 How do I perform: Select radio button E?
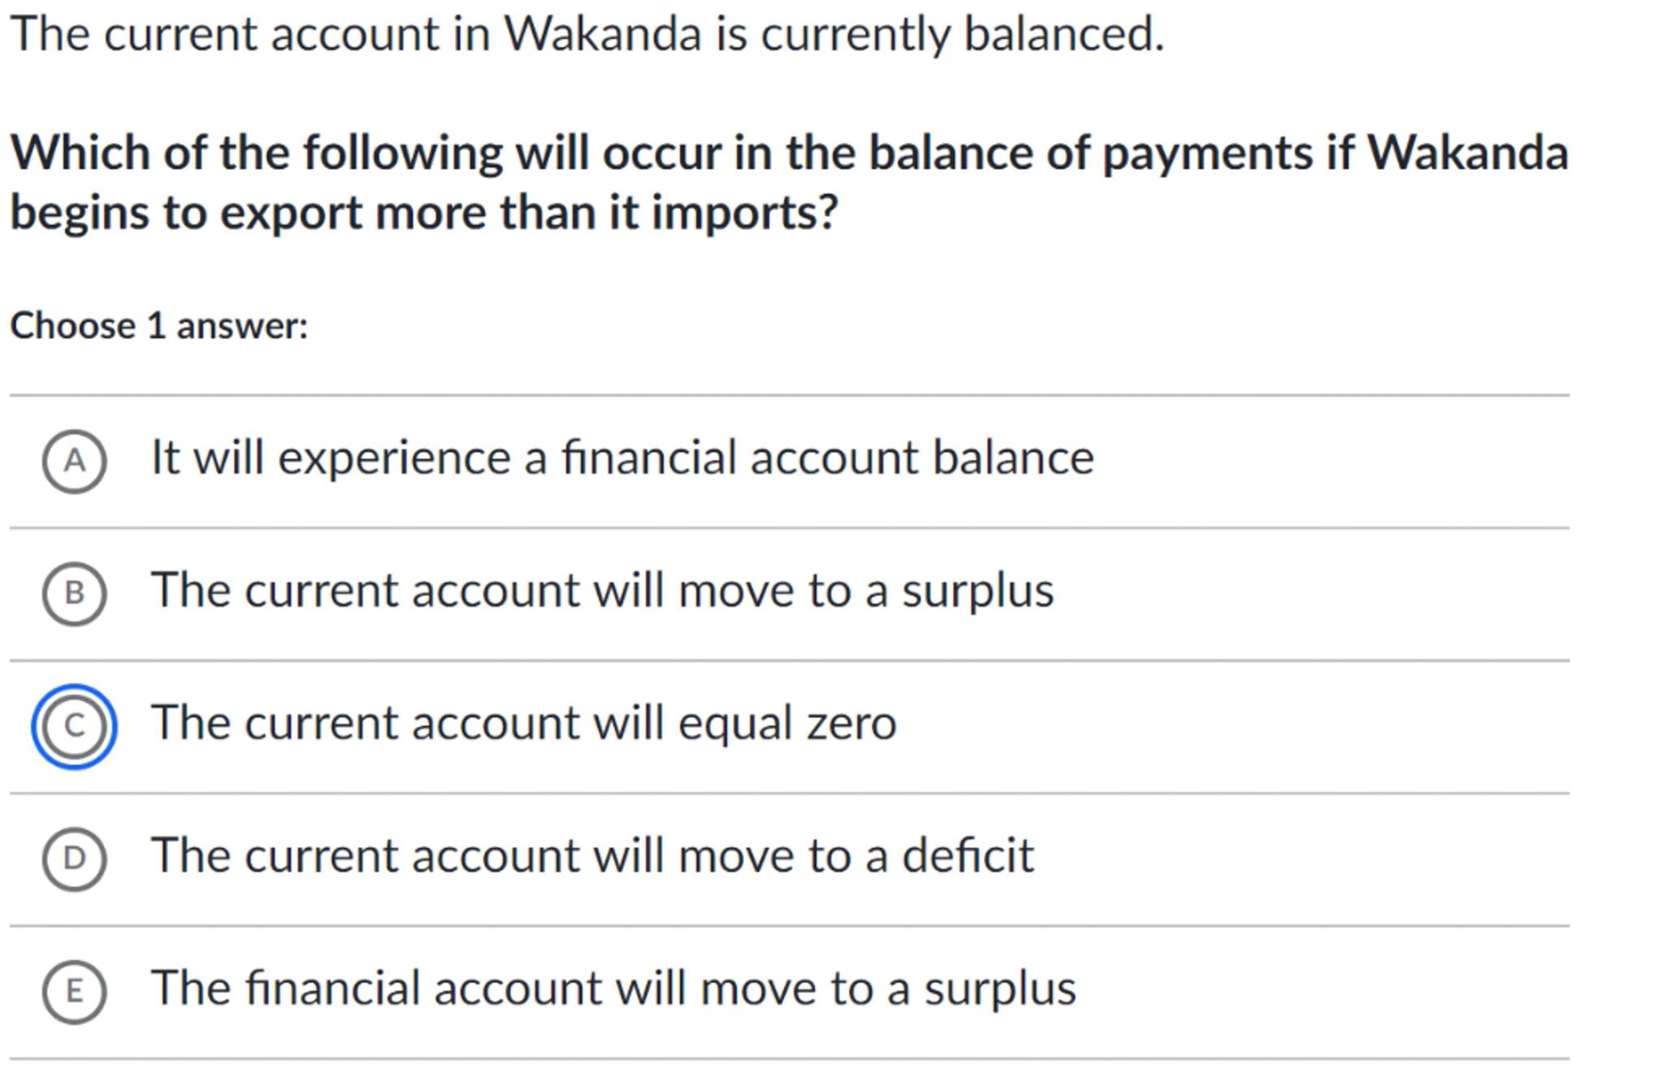coord(74,991)
